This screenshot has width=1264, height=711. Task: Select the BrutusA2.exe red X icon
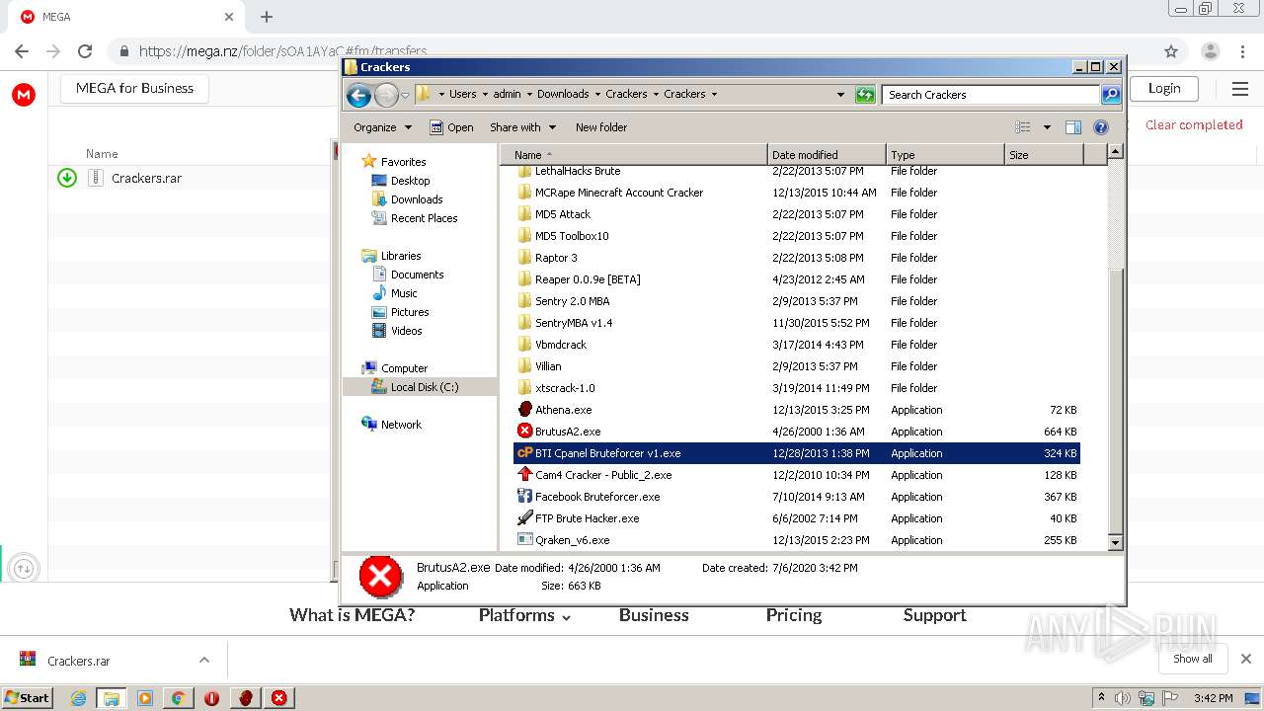tap(525, 432)
